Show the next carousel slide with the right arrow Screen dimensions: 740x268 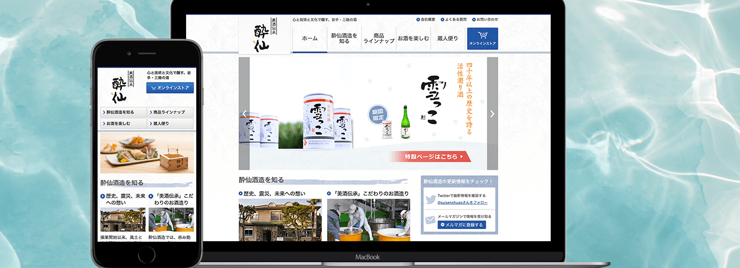coord(492,114)
